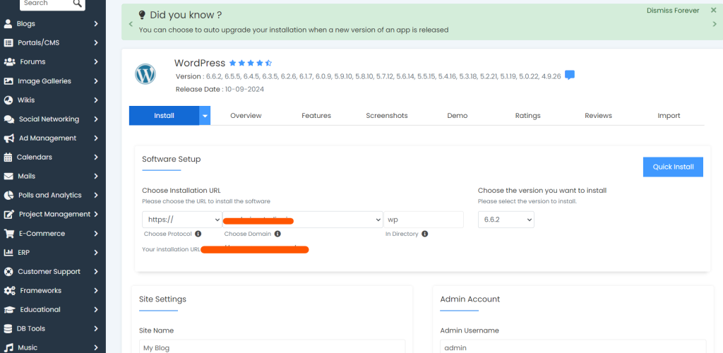Click info icon next to In Directory

pyautogui.click(x=425, y=234)
